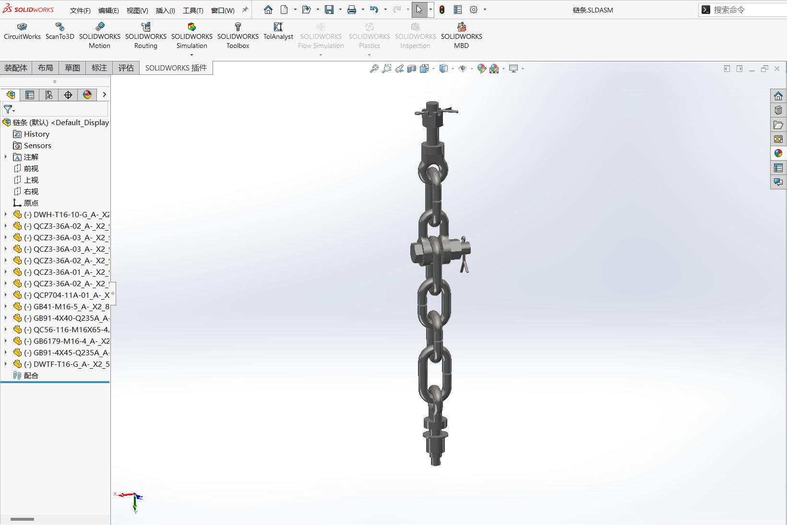Open the DisplayManager appearance sphere tab

pyautogui.click(x=87, y=95)
